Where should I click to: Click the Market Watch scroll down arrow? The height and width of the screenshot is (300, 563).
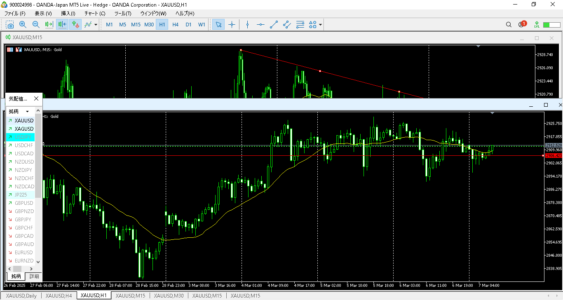38,262
